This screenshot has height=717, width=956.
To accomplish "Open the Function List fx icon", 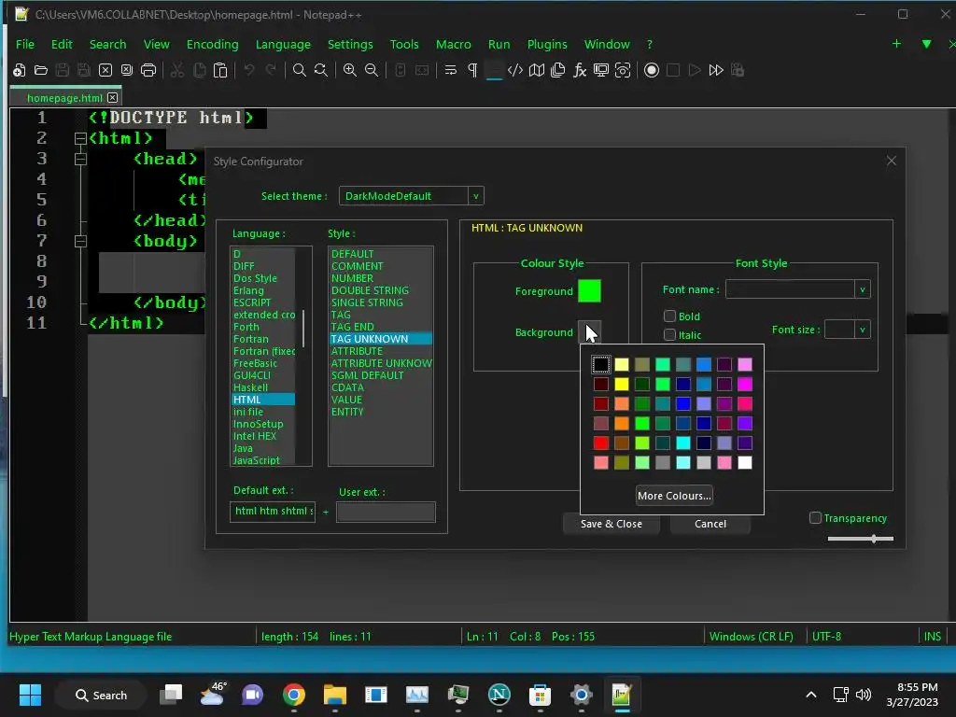I will [580, 70].
